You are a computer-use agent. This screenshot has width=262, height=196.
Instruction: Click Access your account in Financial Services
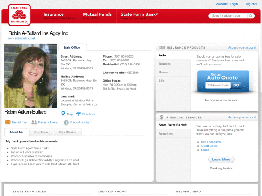pos(242,117)
